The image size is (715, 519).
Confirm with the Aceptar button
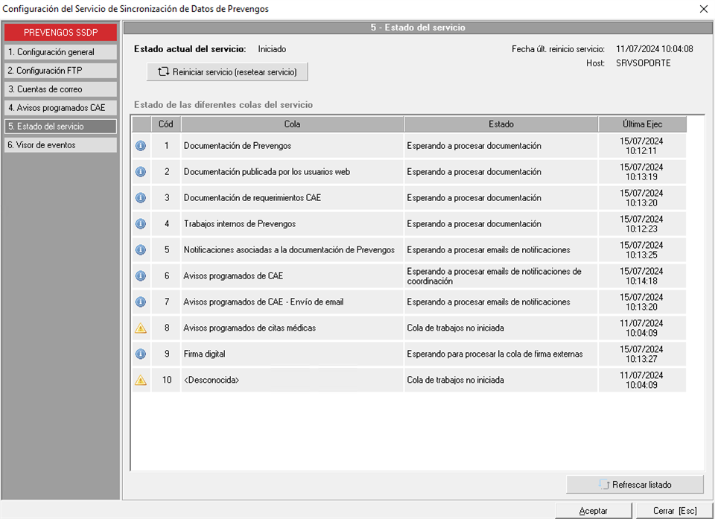(594, 511)
